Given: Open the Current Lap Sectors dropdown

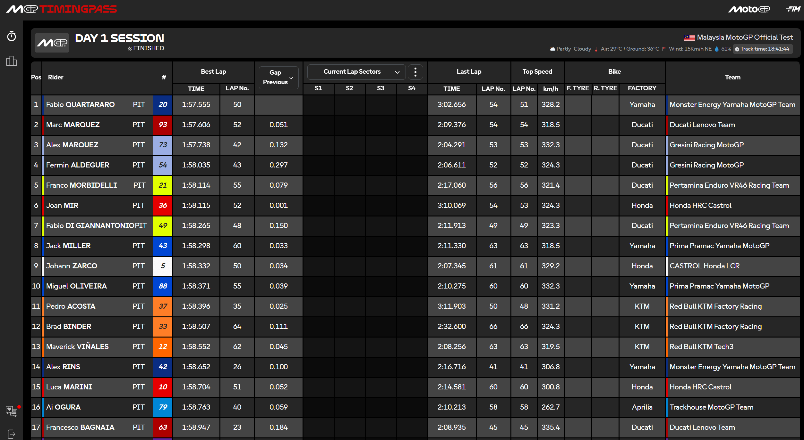Looking at the screenshot, I should point(356,72).
